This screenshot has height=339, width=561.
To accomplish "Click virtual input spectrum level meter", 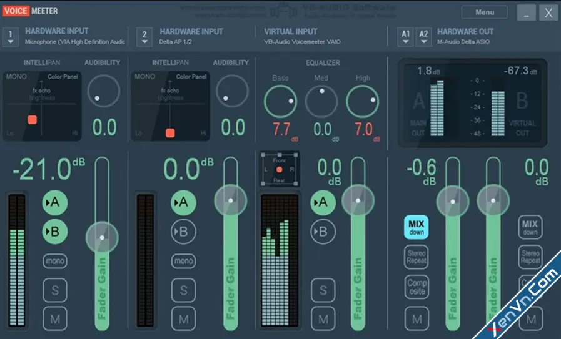I will pyautogui.click(x=280, y=261).
